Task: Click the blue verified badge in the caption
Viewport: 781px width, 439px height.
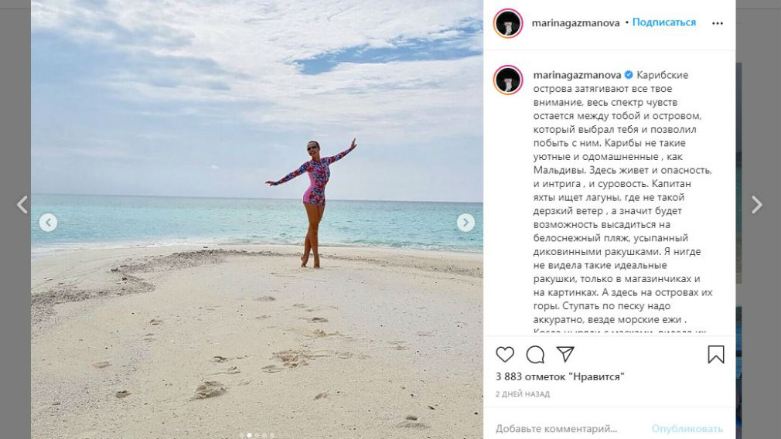Action: click(x=629, y=75)
